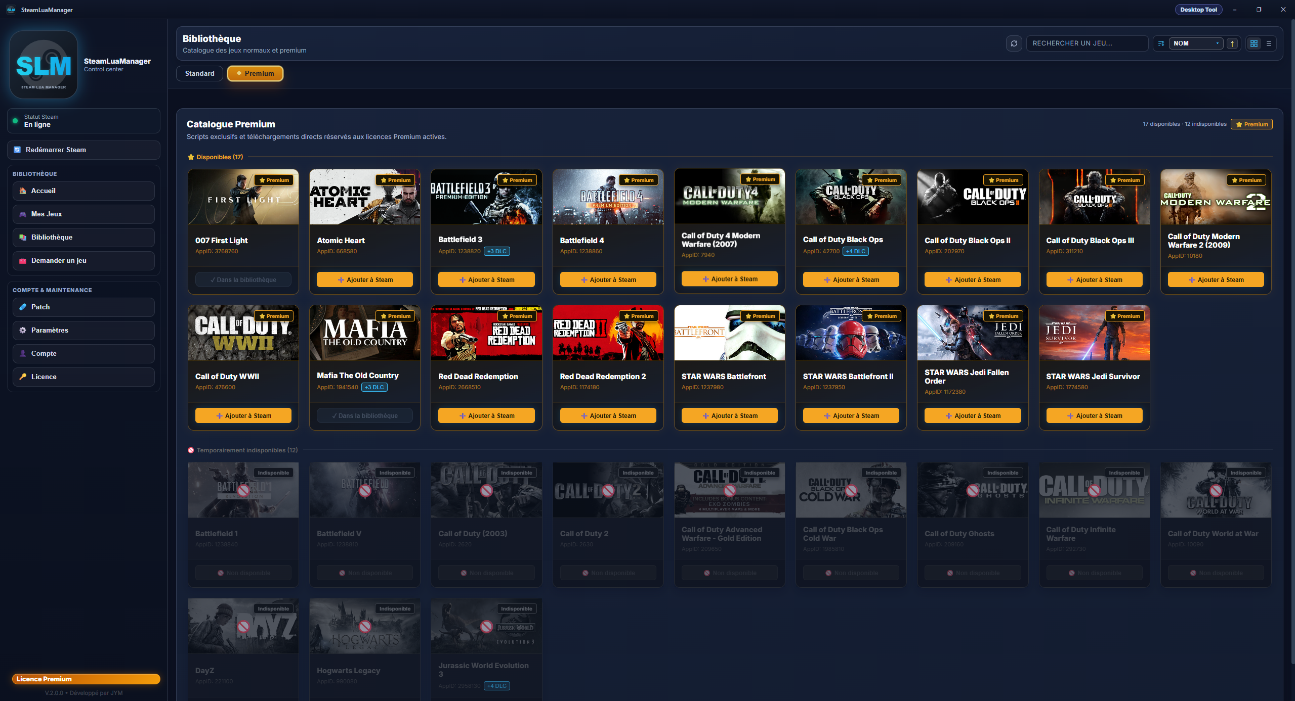
Task: Add Red Dead Redemption 2 to Steam
Action: [x=608, y=416]
